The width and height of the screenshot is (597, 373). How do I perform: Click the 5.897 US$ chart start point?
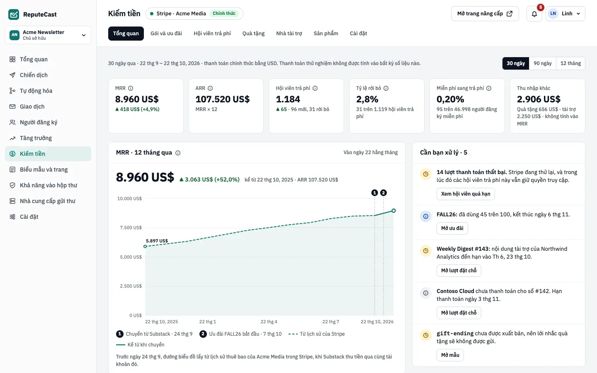(145, 246)
